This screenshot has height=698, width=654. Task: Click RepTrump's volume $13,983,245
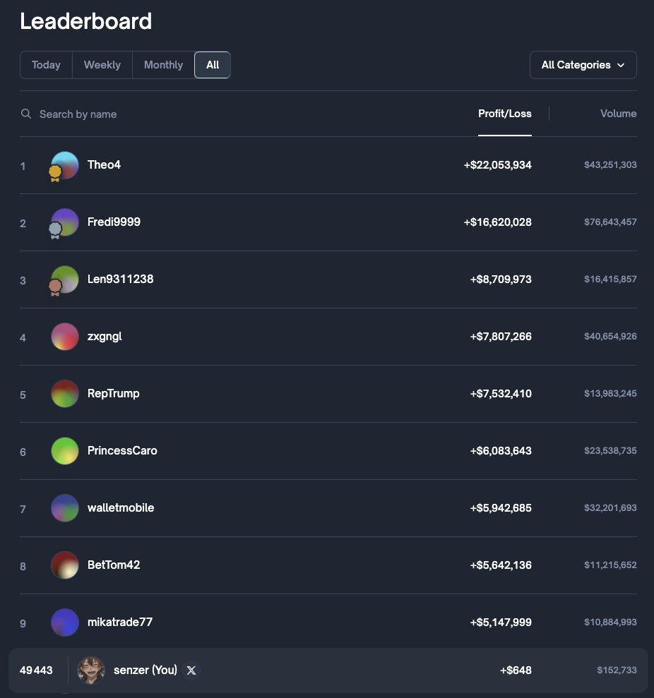(610, 394)
